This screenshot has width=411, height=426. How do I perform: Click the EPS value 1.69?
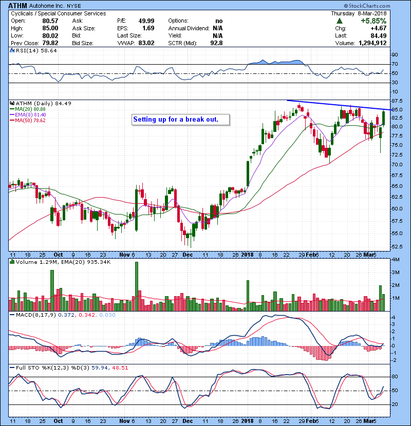[148, 28]
